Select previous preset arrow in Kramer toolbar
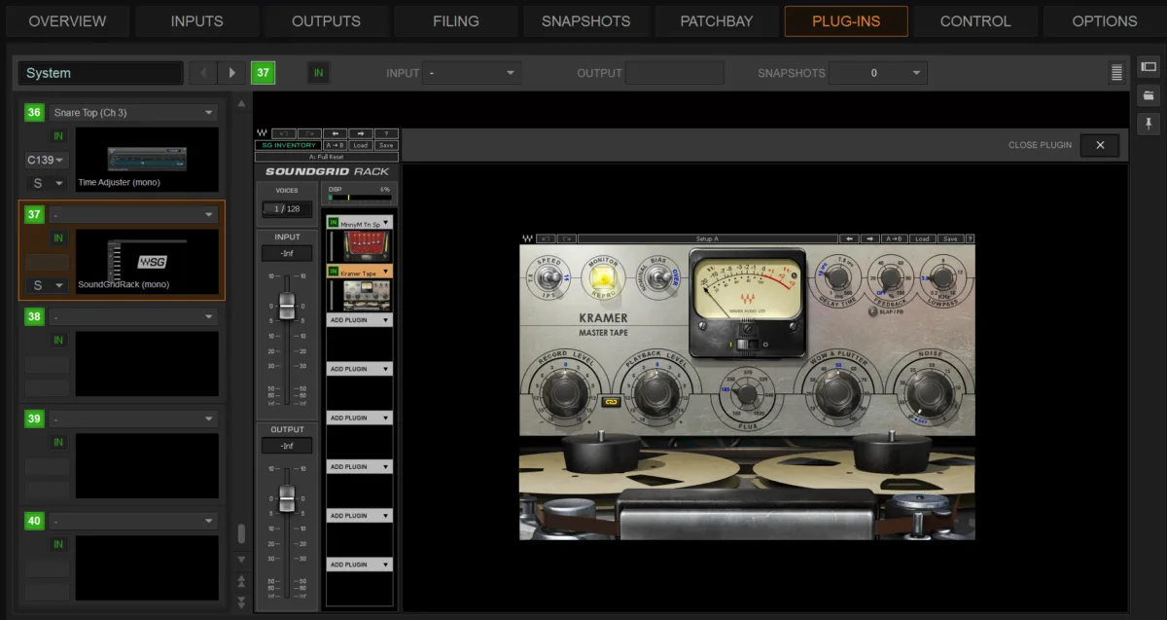 coord(850,238)
